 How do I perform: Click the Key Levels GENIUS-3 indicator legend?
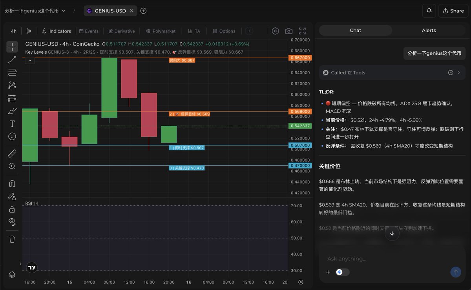pos(134,52)
